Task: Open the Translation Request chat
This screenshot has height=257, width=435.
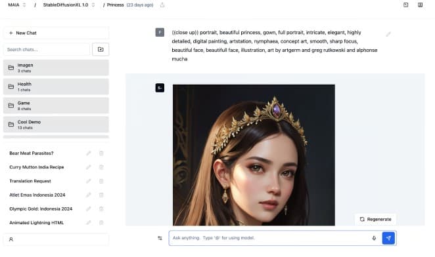Action: click(30, 181)
